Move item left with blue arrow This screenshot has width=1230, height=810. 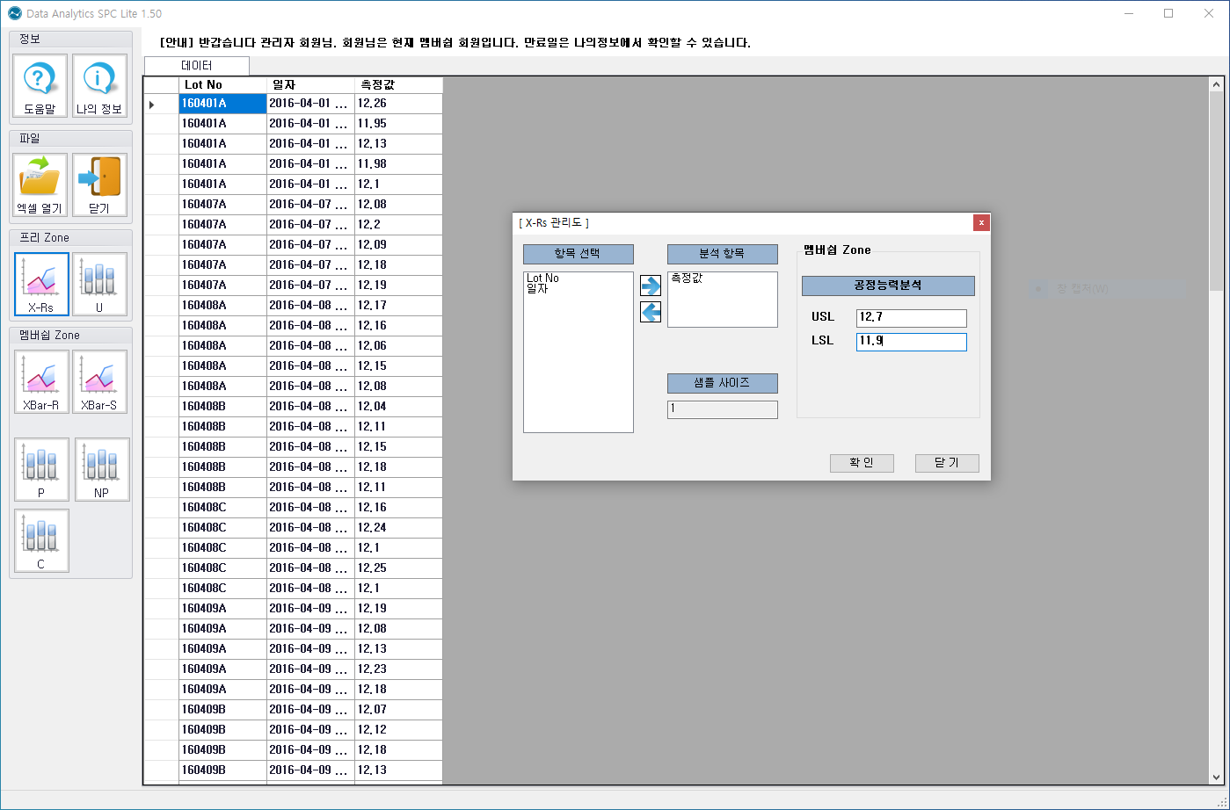tap(651, 312)
